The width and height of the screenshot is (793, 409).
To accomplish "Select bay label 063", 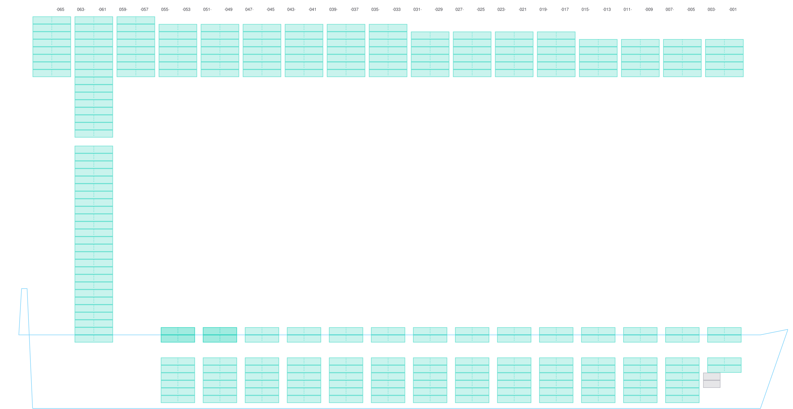I will click(x=81, y=10).
